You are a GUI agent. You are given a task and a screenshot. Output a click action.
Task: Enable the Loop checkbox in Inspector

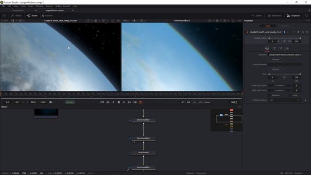(x=290, y=95)
